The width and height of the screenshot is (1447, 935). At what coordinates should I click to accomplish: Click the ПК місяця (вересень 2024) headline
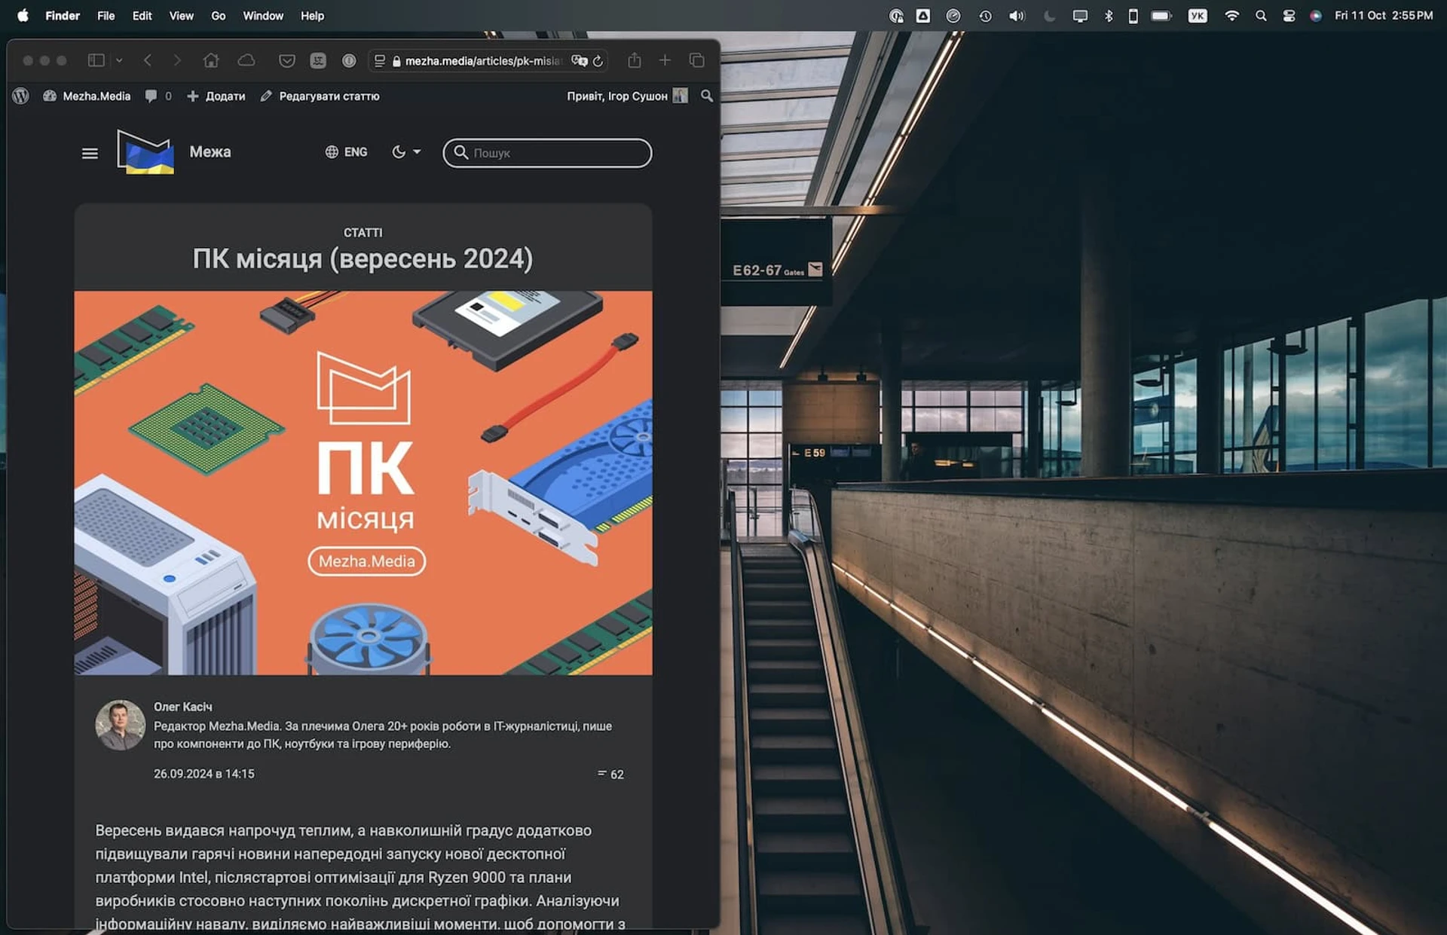coord(363,258)
